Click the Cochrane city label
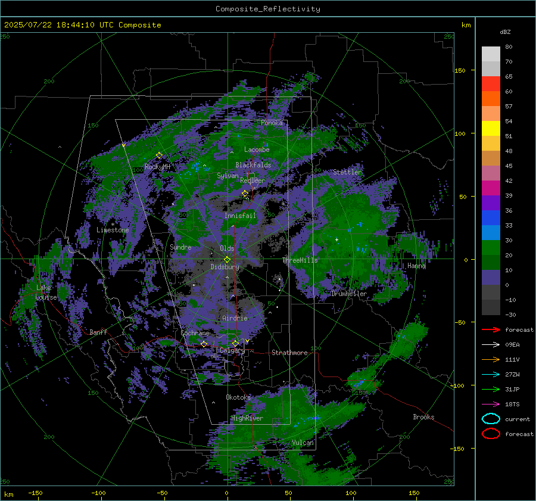Viewport: 536px width, 501px height. click(x=195, y=333)
